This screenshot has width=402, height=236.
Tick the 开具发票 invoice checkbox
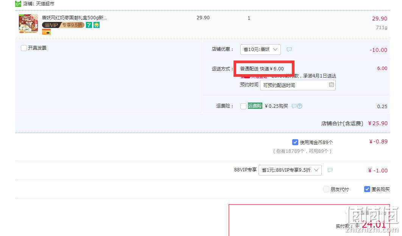point(24,48)
